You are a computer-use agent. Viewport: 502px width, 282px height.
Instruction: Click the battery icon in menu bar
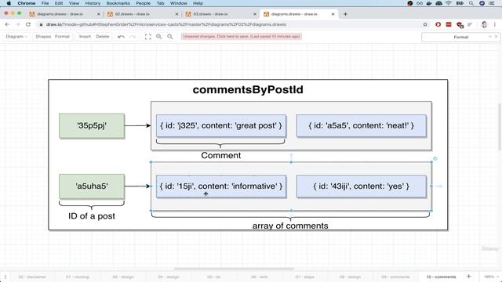click(460, 3)
